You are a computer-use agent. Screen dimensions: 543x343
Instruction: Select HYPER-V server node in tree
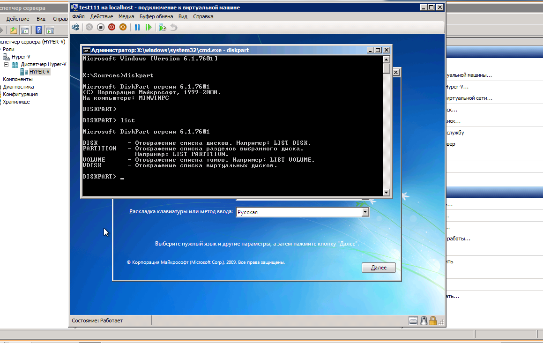tap(39, 72)
